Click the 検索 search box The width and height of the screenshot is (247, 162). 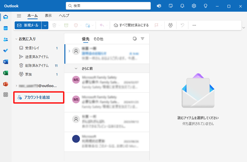point(108,6)
